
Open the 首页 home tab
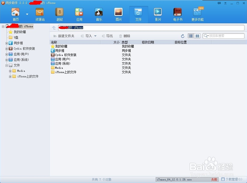point(15,14)
